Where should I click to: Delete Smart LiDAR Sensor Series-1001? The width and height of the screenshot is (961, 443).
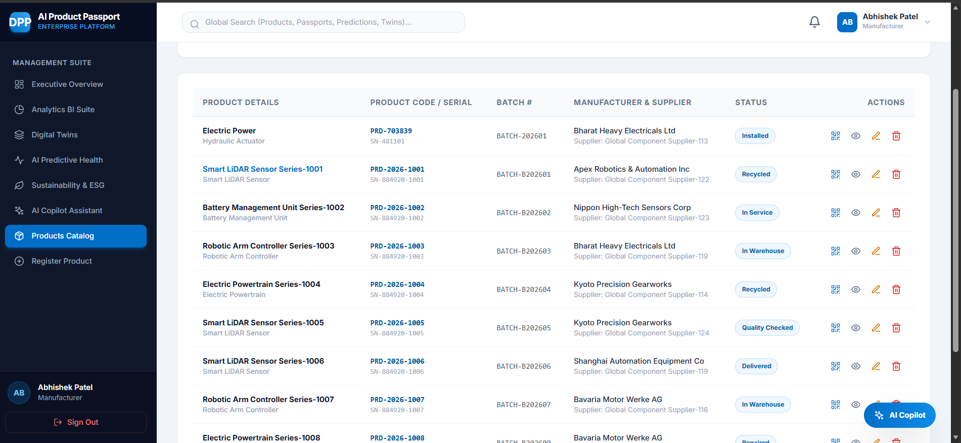[896, 174]
